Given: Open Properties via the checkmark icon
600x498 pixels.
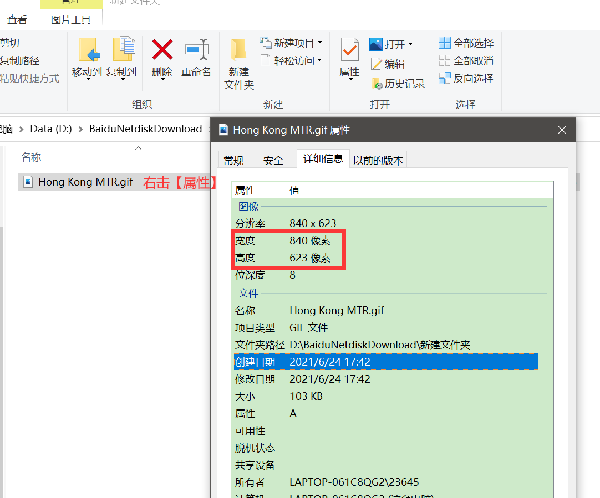Looking at the screenshot, I should click(349, 50).
